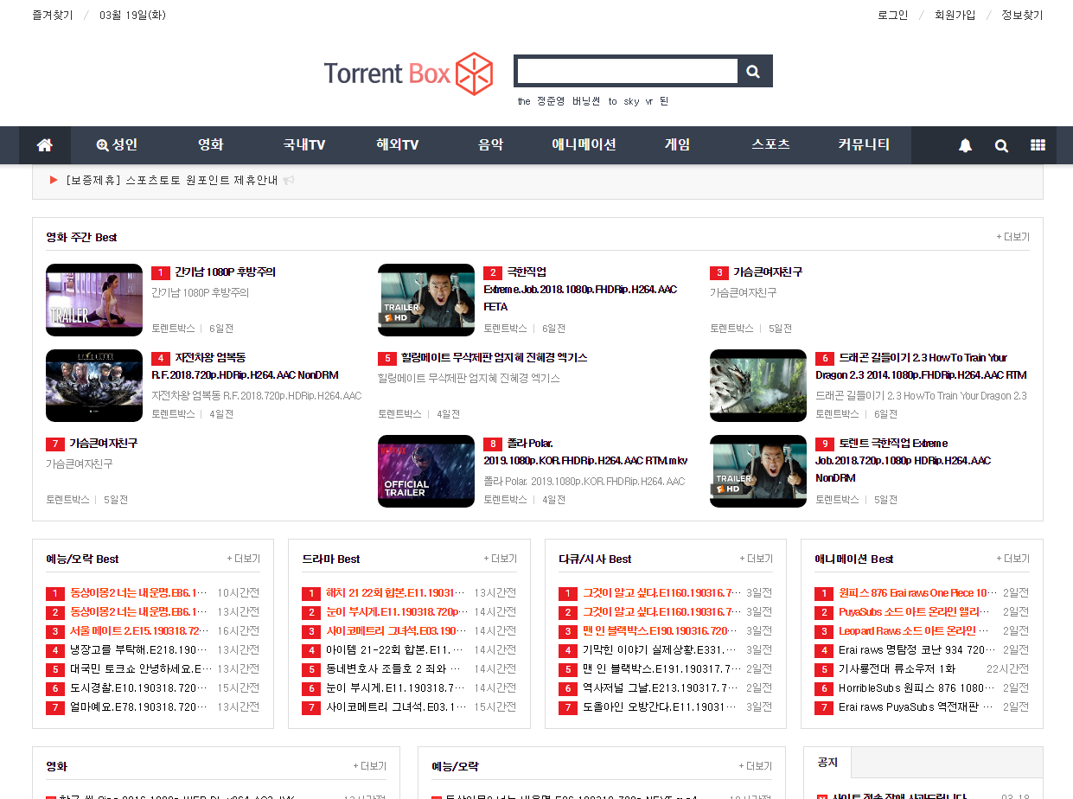Click the sky popular search keyword

631,101
